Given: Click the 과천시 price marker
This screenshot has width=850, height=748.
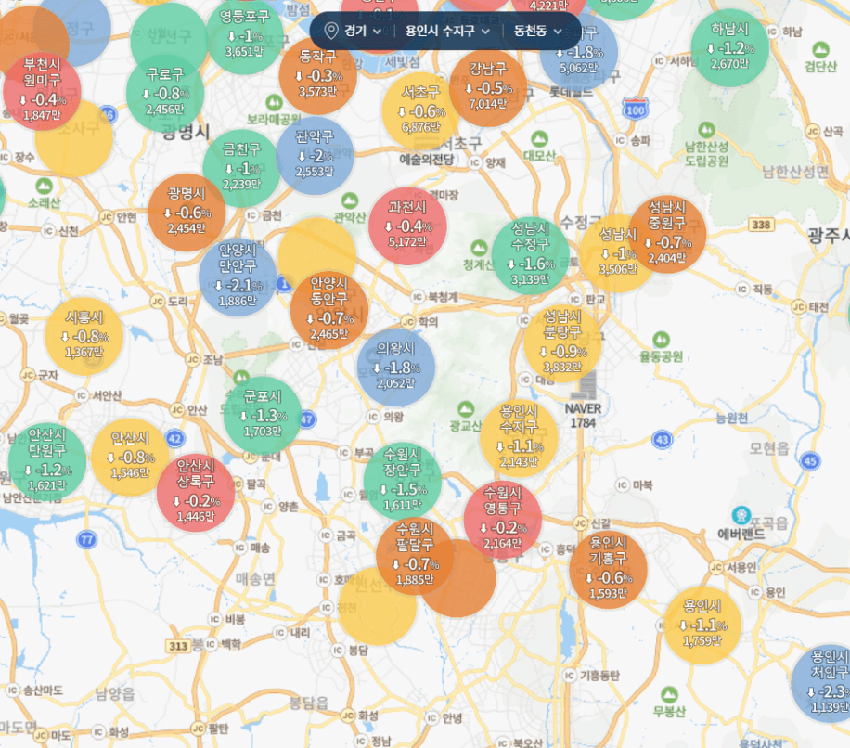Looking at the screenshot, I should (407, 226).
